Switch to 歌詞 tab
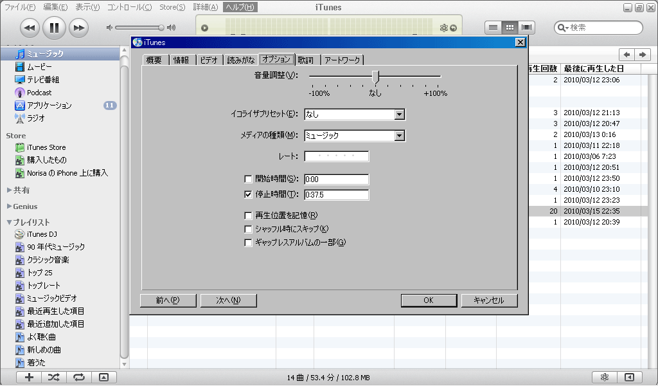Viewport: 658px width, 386px height. pyautogui.click(x=307, y=60)
